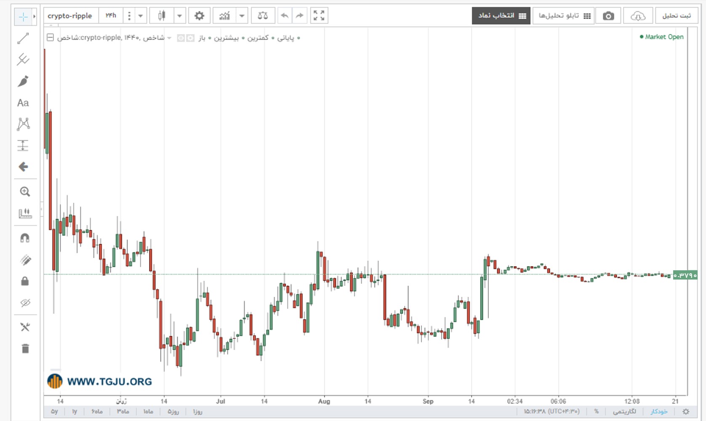Select the Brush drawing tool
Screen dimensions: 706x421
click(x=23, y=81)
